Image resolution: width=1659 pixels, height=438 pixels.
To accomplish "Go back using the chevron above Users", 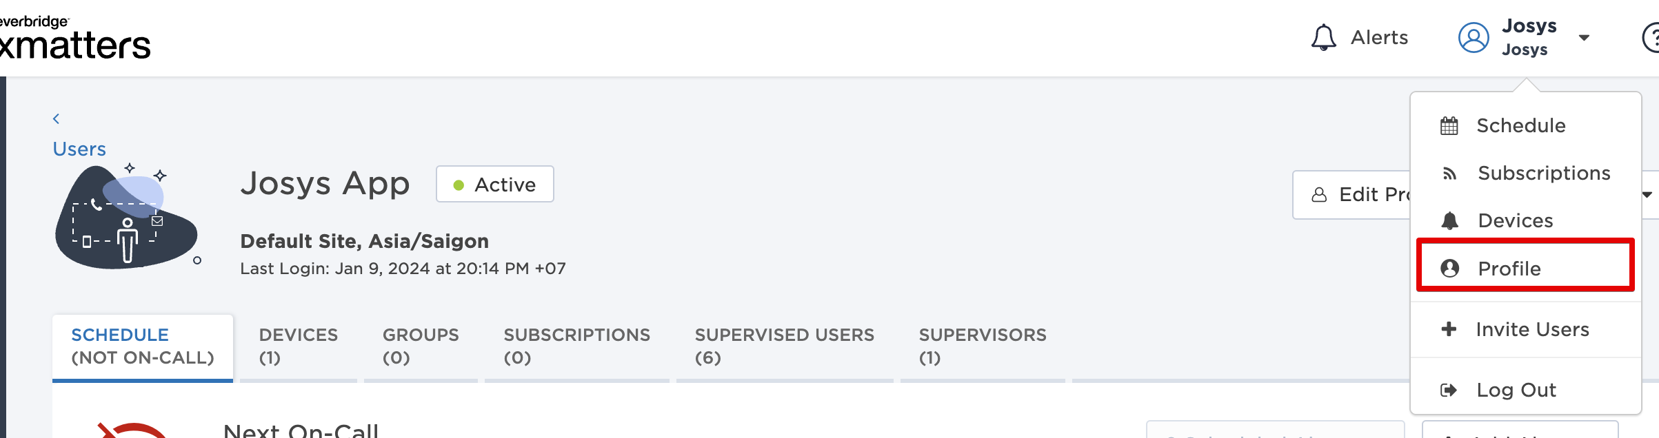I will coord(57,118).
